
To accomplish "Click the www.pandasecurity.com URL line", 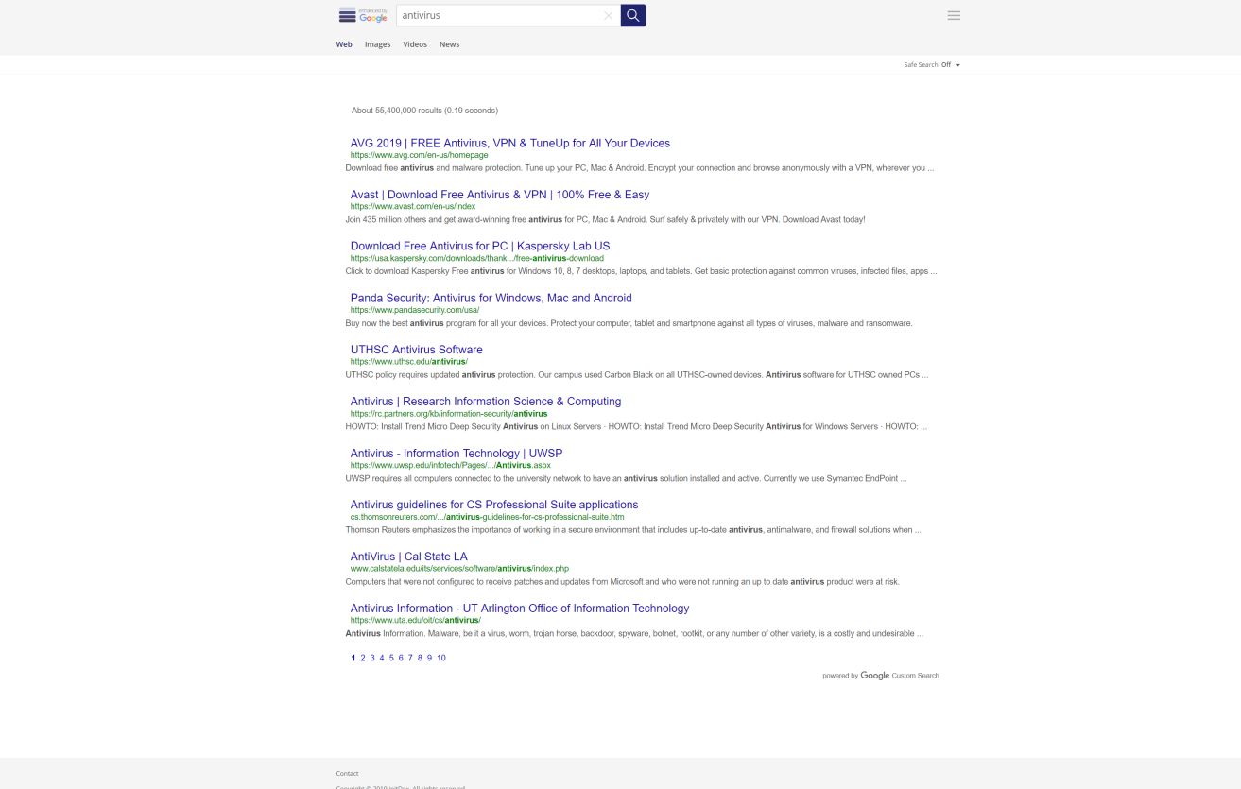I will pyautogui.click(x=415, y=310).
